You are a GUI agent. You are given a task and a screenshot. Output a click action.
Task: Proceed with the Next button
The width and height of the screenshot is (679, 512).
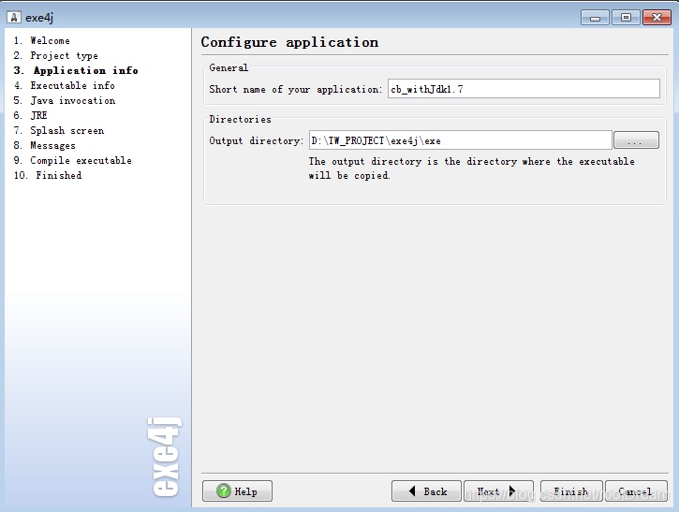pos(498,490)
